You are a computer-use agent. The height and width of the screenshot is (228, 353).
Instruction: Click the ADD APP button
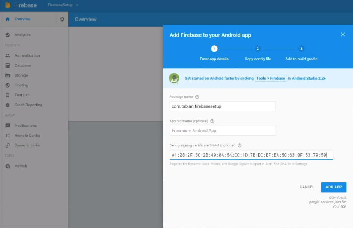(334, 187)
